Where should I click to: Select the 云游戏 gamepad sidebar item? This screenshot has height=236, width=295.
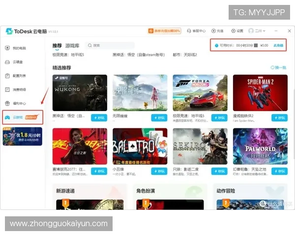click(x=23, y=117)
